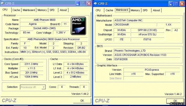Viewport: 186px width, 106px height.
Task: Click the Code Name field Agena
Action: (33, 24)
